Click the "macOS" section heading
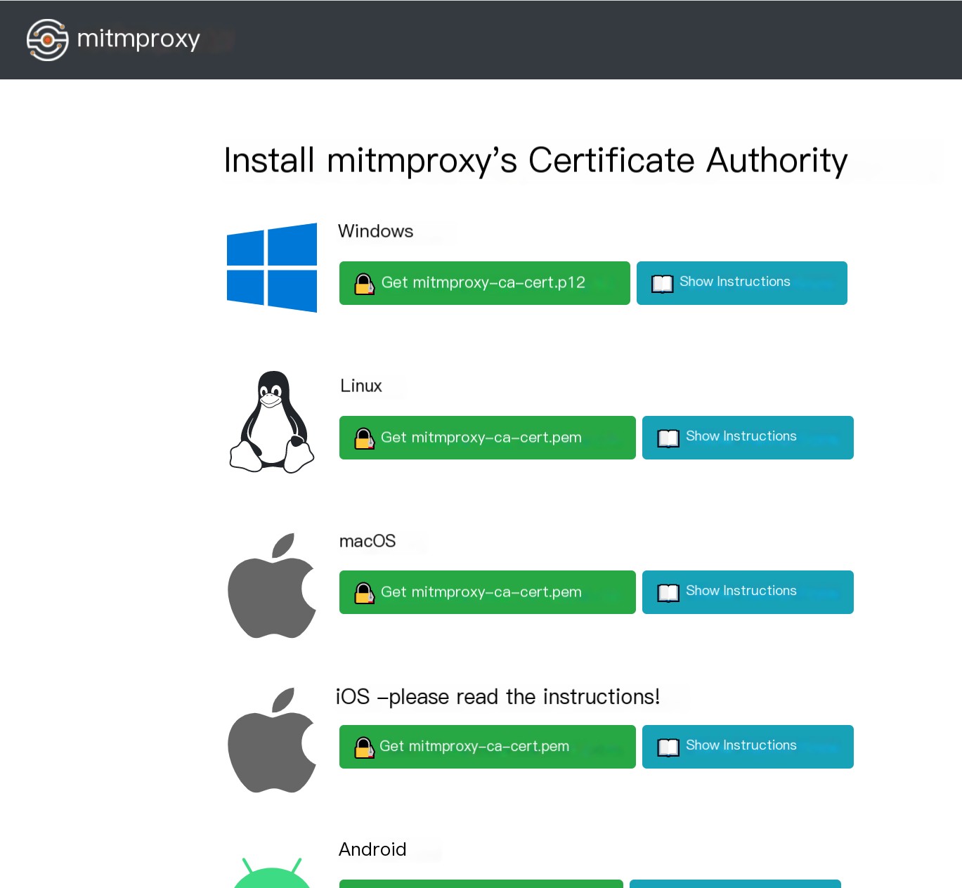 coord(368,541)
